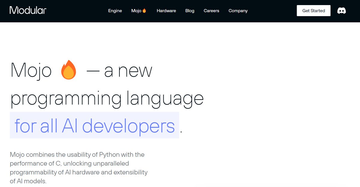360x187 pixels.
Task: Open the Engine menu item
Action: pyautogui.click(x=115, y=11)
